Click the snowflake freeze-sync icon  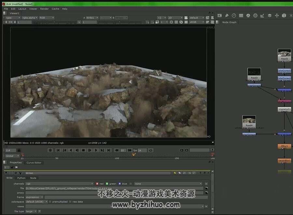point(50,150)
